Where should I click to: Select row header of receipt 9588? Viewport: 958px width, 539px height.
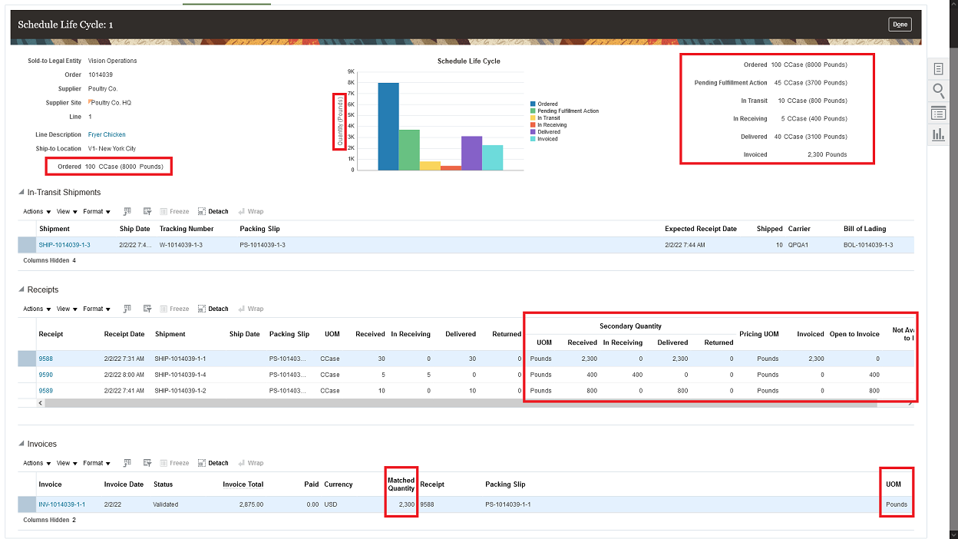pyautogui.click(x=28, y=359)
